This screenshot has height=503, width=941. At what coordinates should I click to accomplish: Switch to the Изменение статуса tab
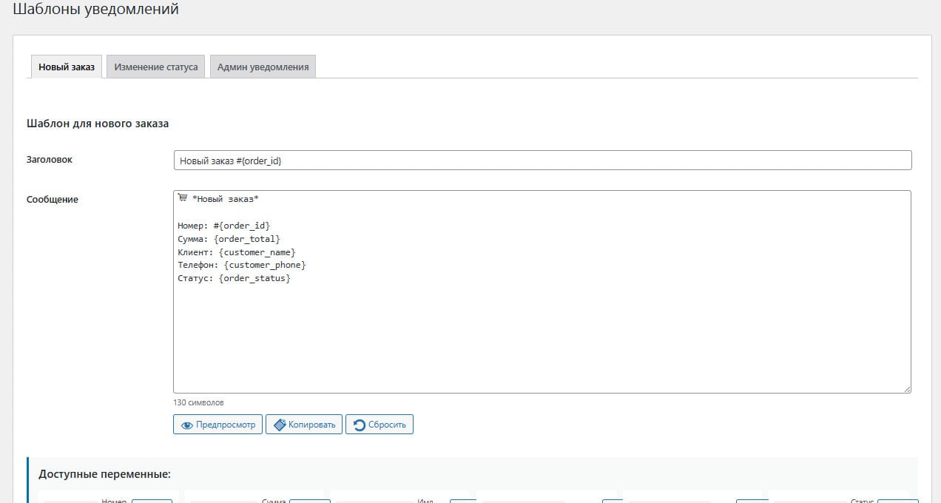pos(155,67)
